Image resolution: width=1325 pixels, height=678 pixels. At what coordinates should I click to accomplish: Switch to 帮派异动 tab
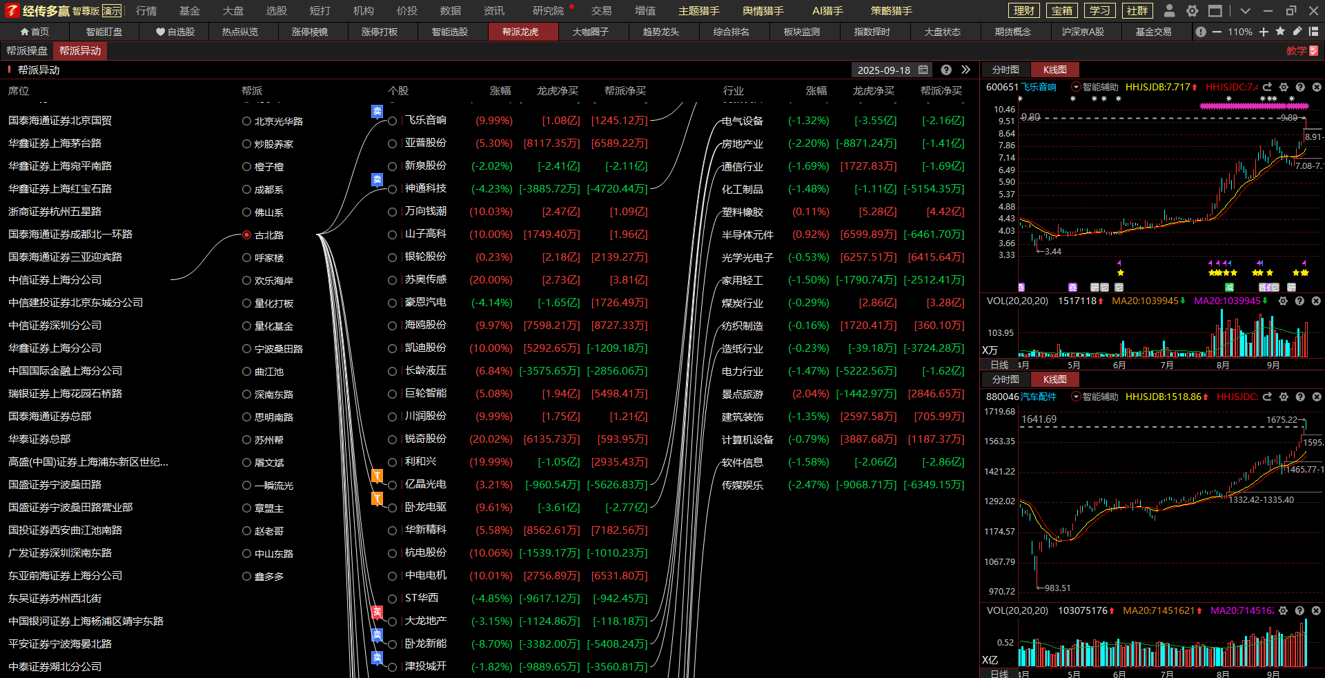[80, 50]
